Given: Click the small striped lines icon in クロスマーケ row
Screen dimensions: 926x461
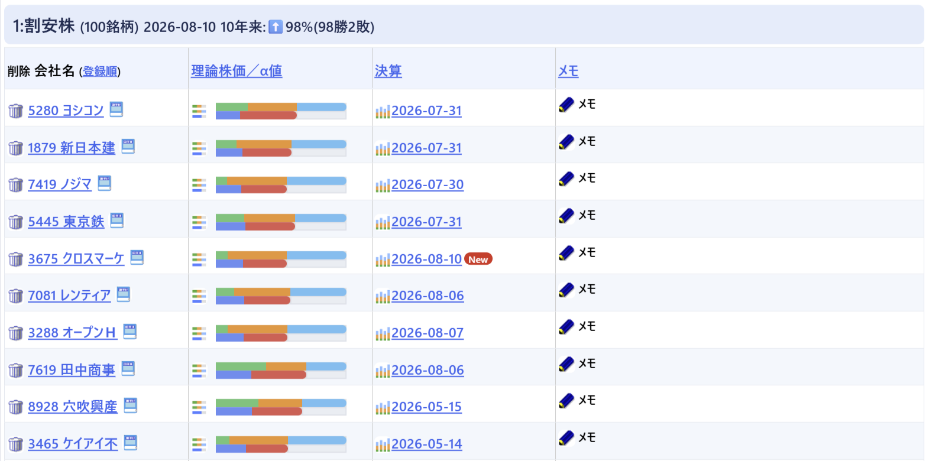Looking at the screenshot, I should (199, 259).
